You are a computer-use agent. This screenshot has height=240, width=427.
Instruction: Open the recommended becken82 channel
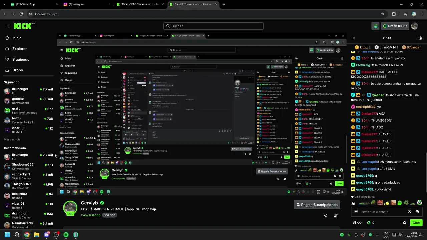(x=28, y=195)
